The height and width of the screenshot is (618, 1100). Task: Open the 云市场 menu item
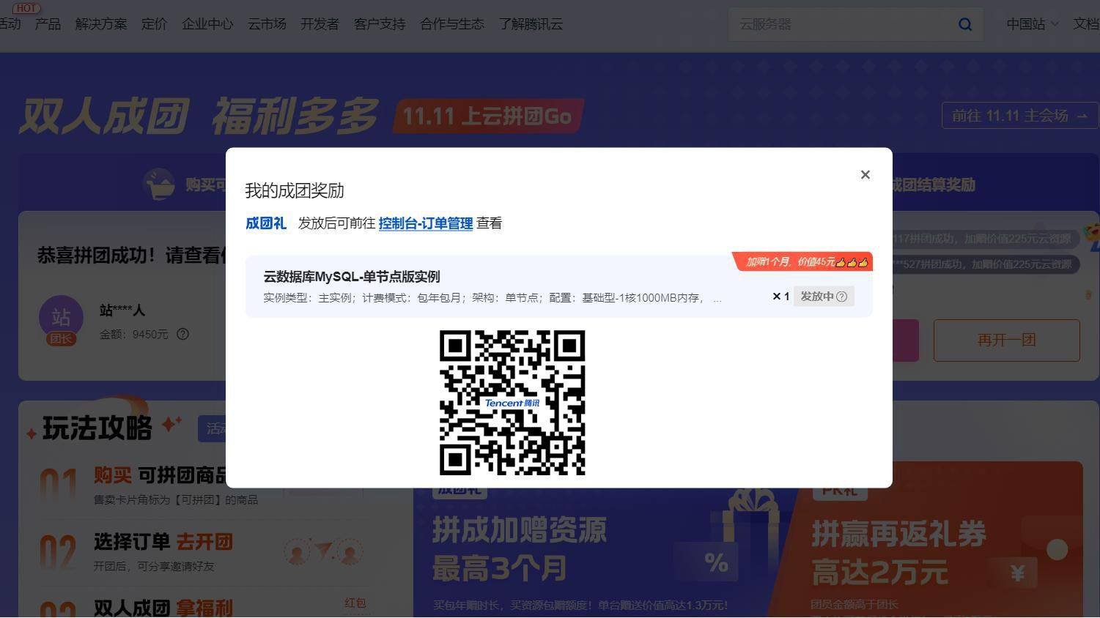click(x=267, y=24)
